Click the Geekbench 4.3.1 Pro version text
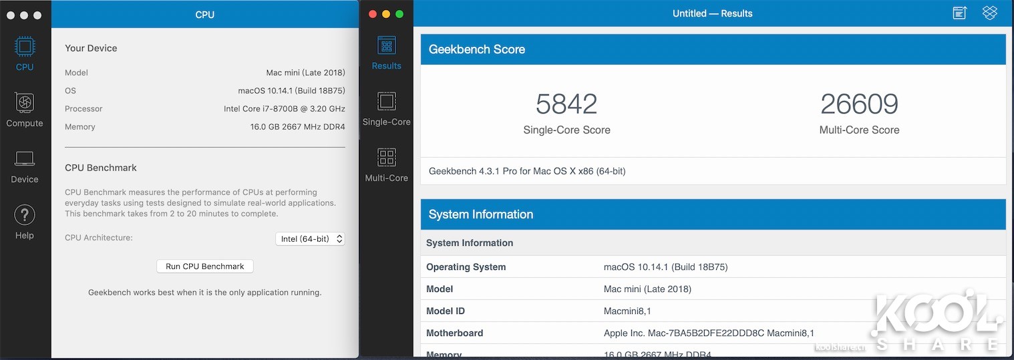 [527, 171]
